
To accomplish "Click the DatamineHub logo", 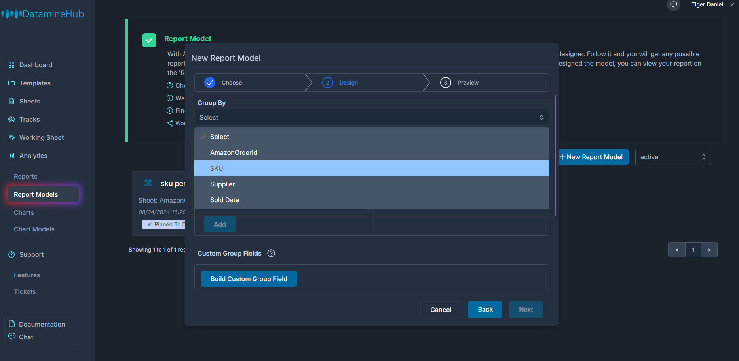I will point(42,14).
